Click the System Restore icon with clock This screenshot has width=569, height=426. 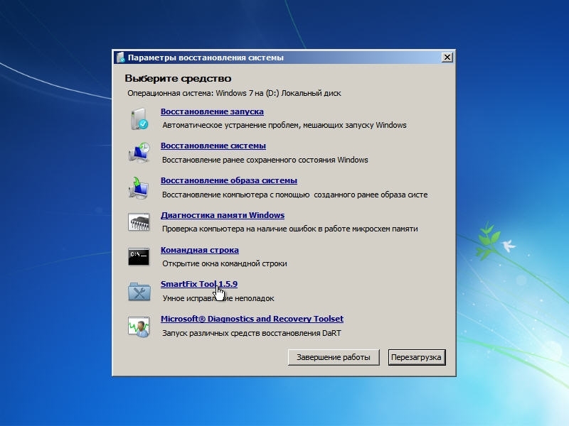click(x=139, y=153)
